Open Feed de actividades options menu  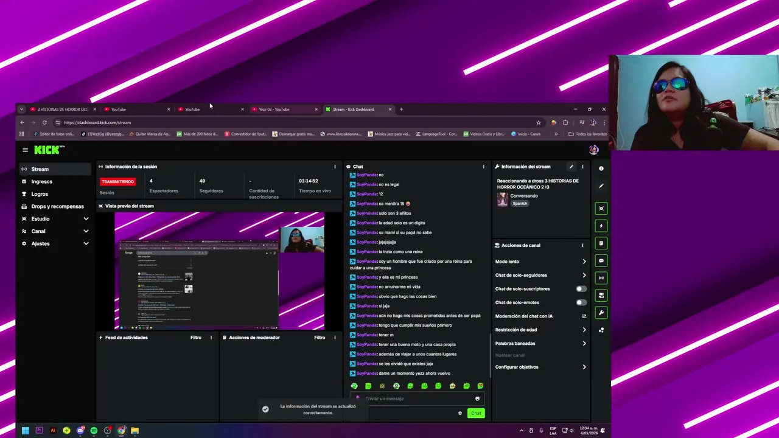click(211, 338)
